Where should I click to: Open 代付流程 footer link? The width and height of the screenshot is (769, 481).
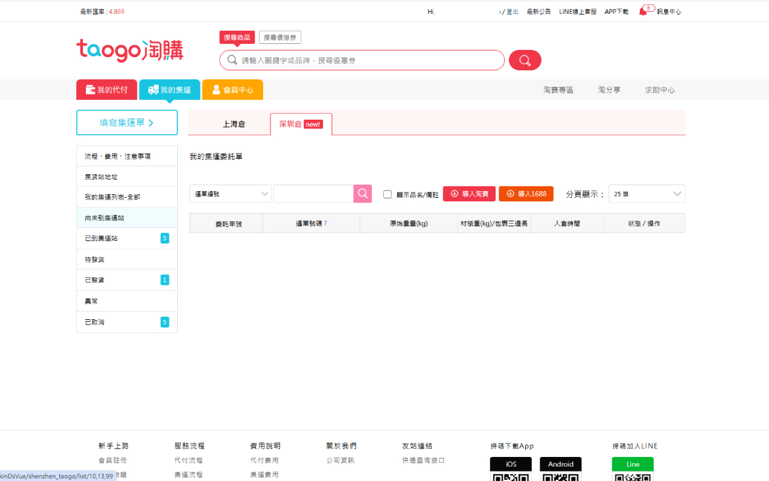(189, 461)
